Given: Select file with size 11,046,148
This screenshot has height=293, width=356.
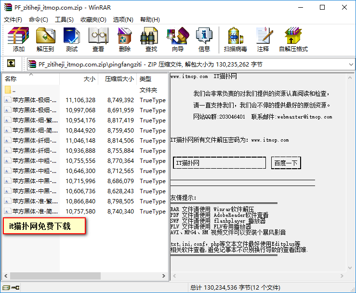Looking at the screenshot, I should click(85, 141).
